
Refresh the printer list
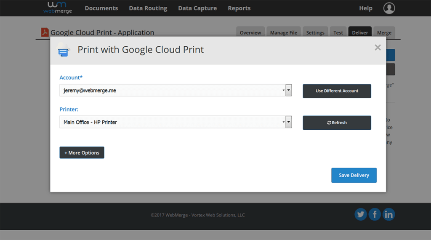[337, 123]
